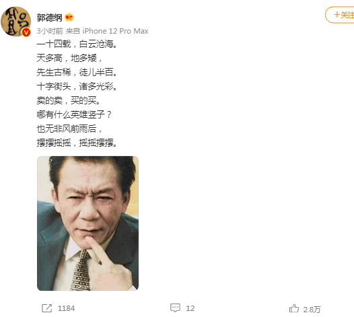The image size is (354, 317).
Task: Click the last line 摆摆摇摇，摇摇摆摆
Action: coord(77,143)
